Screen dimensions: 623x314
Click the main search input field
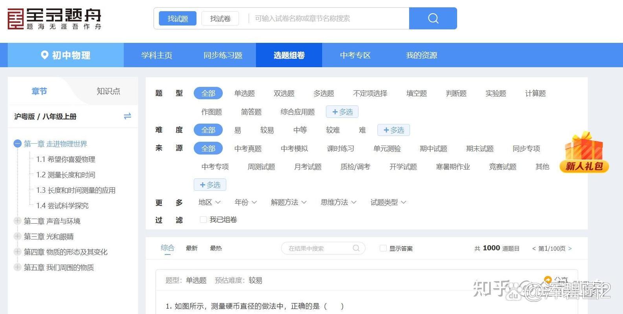tap(329, 18)
